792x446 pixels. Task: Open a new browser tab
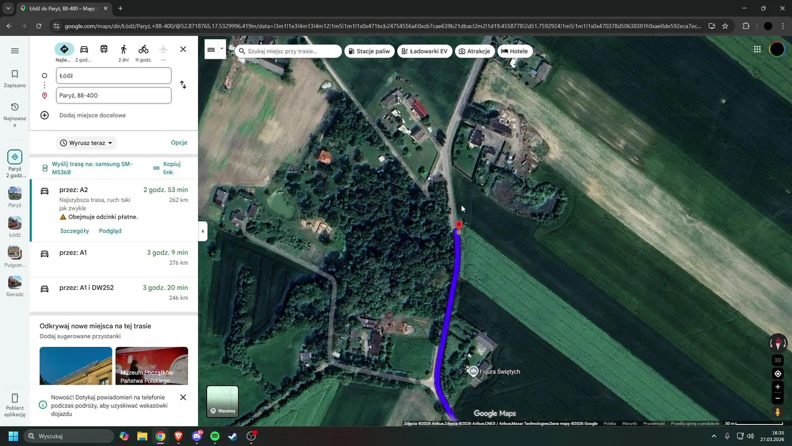tap(120, 9)
